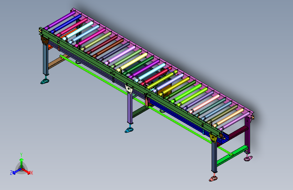Select the pink foot pad under the front right leg
293x190 pixels.
click(x=213, y=179)
